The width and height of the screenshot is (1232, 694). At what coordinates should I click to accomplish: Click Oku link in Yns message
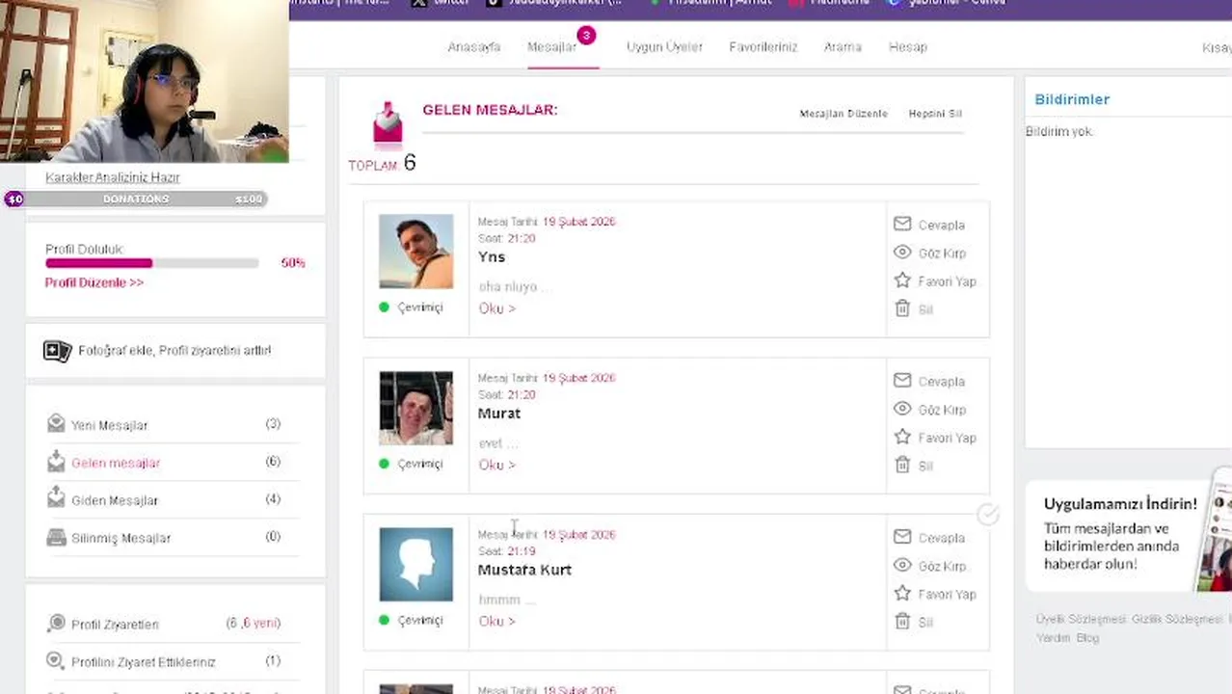tap(496, 308)
